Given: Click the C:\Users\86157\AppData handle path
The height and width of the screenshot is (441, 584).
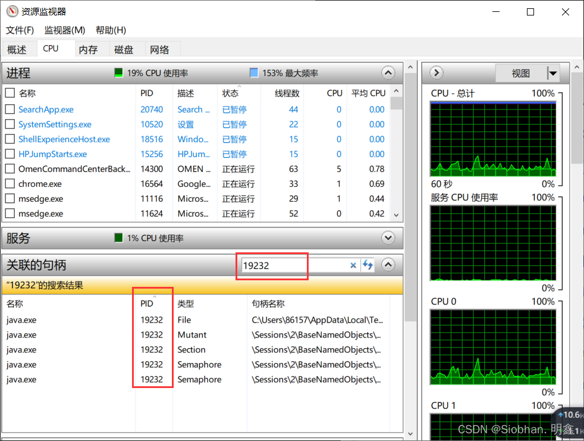Looking at the screenshot, I should tap(318, 320).
